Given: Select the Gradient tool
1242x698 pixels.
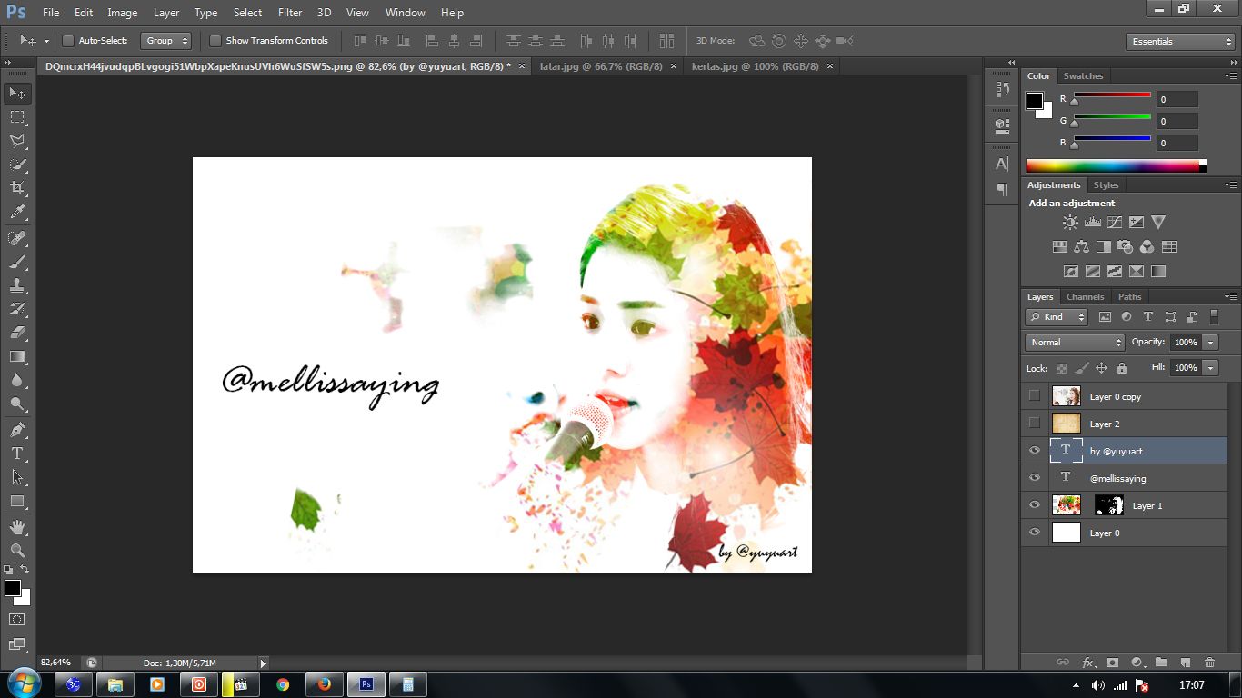Looking at the screenshot, I should pos(17,356).
